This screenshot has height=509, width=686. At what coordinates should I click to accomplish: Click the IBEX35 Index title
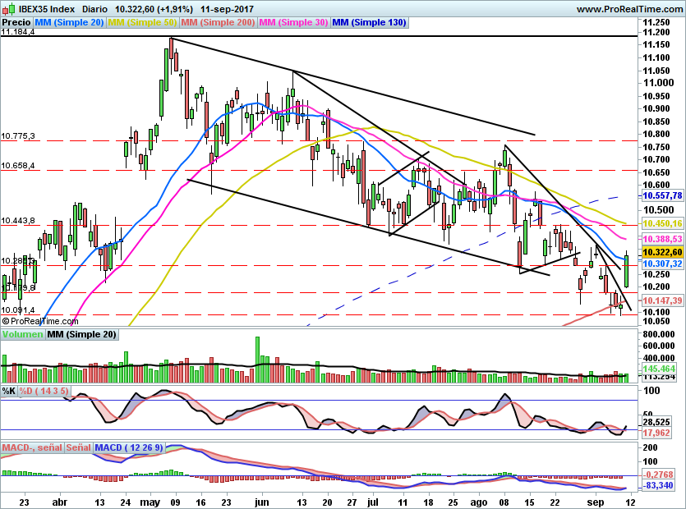coord(42,8)
